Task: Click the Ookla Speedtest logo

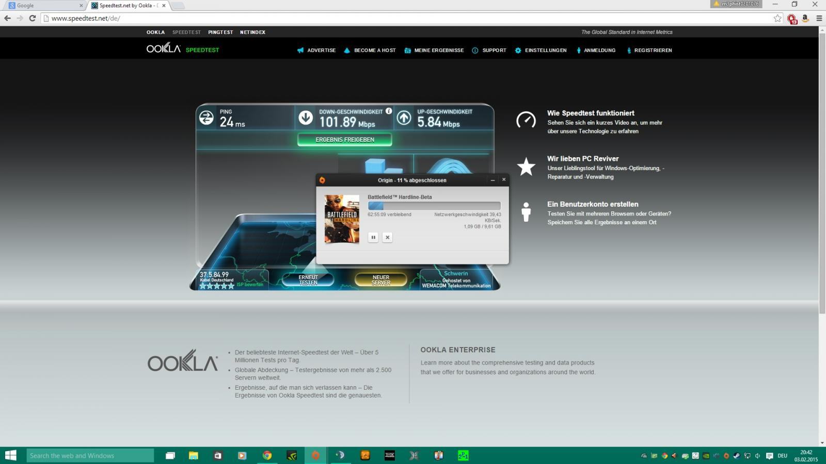Action: pyautogui.click(x=183, y=49)
